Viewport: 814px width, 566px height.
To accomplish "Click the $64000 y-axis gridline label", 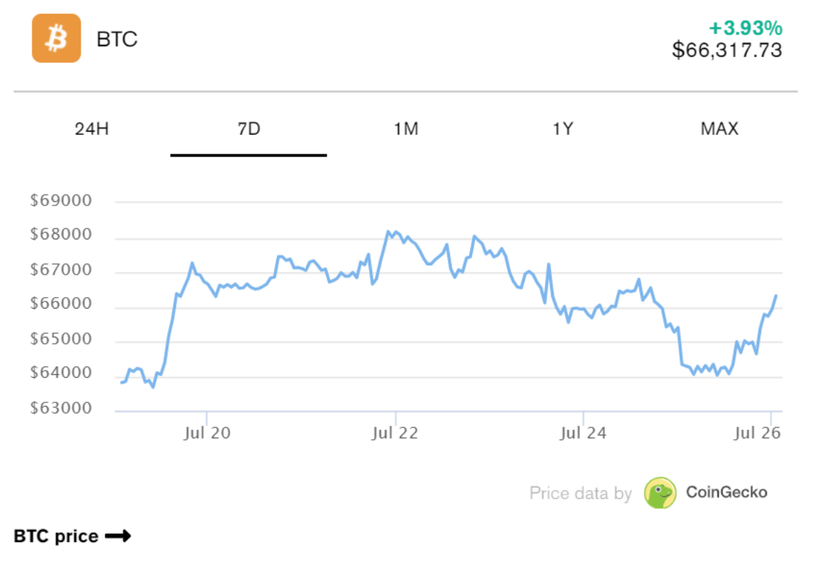I will (61, 374).
